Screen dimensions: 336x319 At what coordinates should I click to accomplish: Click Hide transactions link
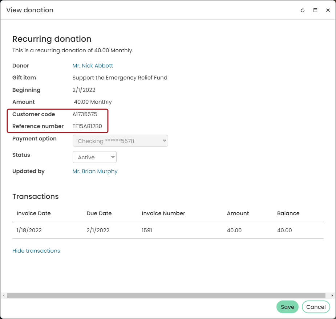pyautogui.click(x=36, y=251)
